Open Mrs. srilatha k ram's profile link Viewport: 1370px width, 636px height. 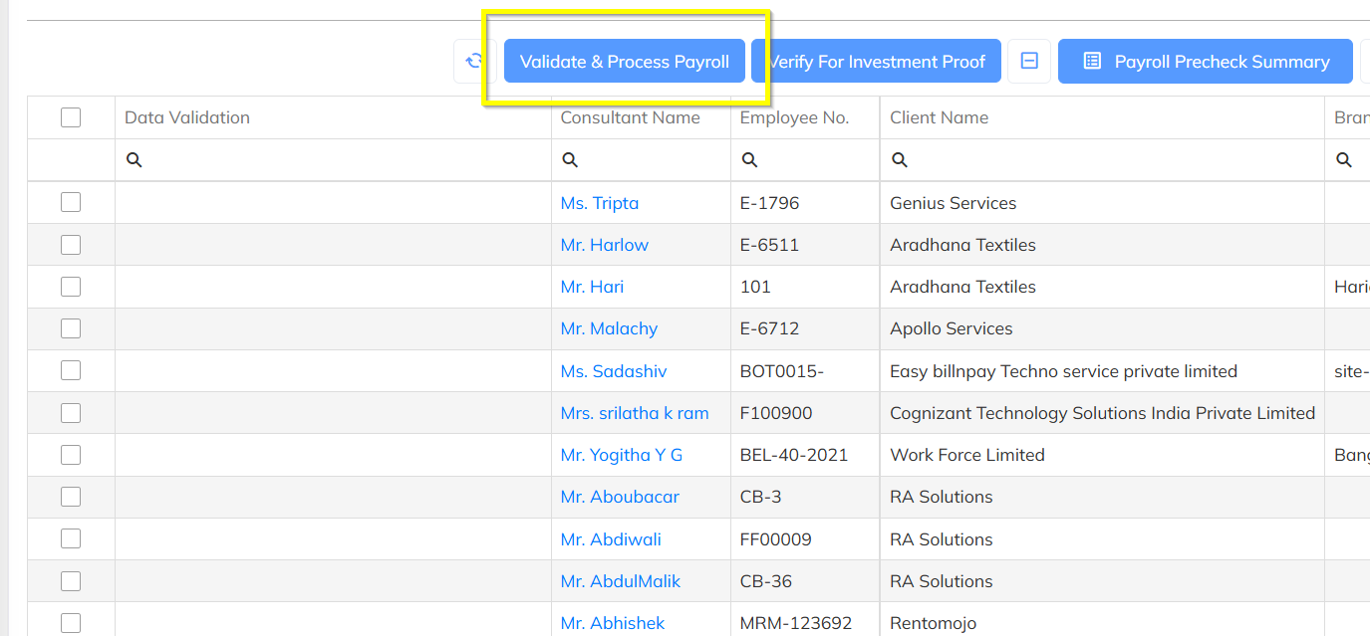pos(635,413)
